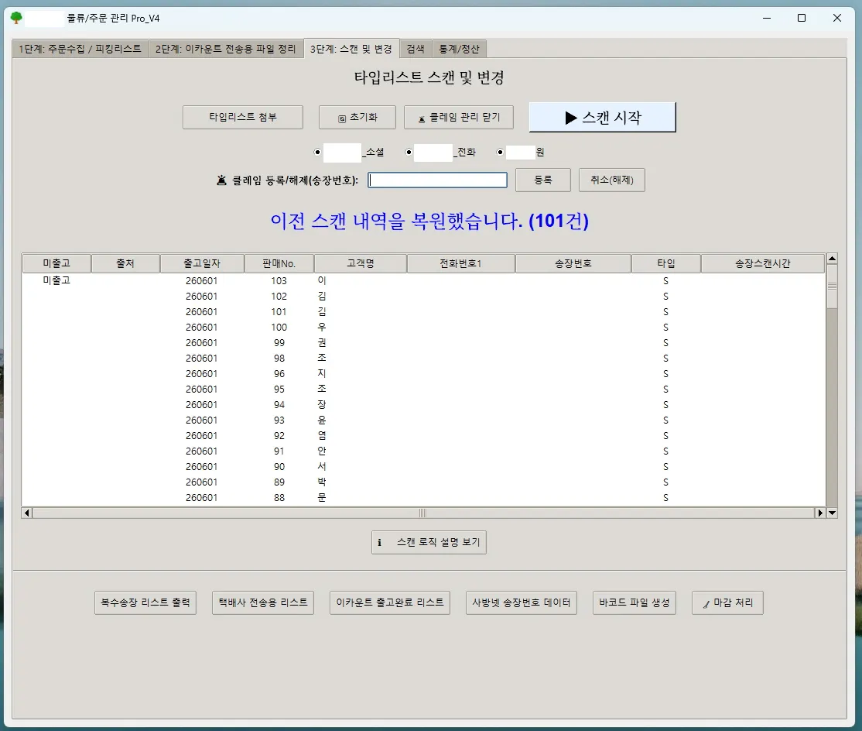Screen dimensions: 862x731
Task: Select the row with 판매No. 101
Action: [x=423, y=312]
